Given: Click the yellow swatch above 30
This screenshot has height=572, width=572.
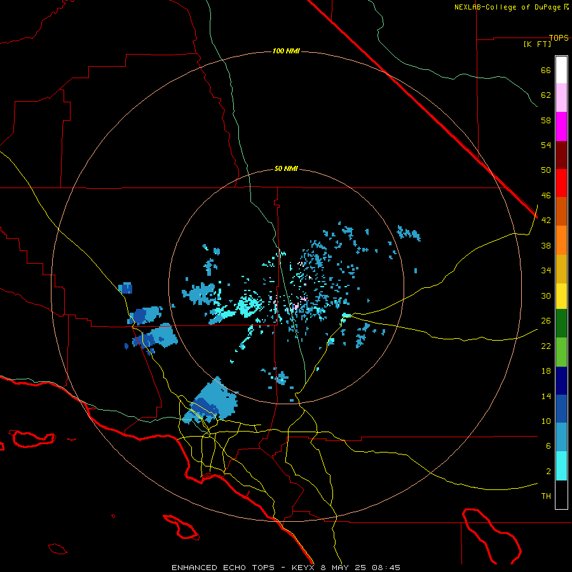Looking at the screenshot, I should (x=561, y=296).
